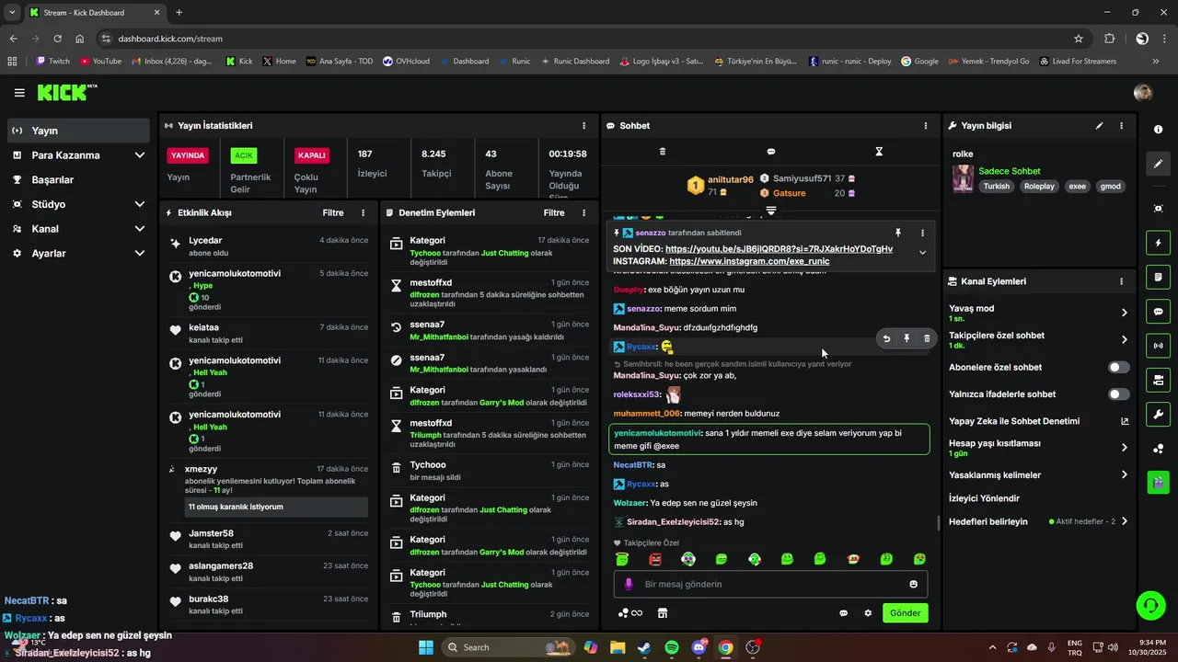
Task: Click the trash icon in chat toolbar
Action: tap(663, 152)
